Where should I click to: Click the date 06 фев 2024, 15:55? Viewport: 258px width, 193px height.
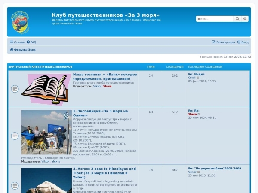click(202, 81)
